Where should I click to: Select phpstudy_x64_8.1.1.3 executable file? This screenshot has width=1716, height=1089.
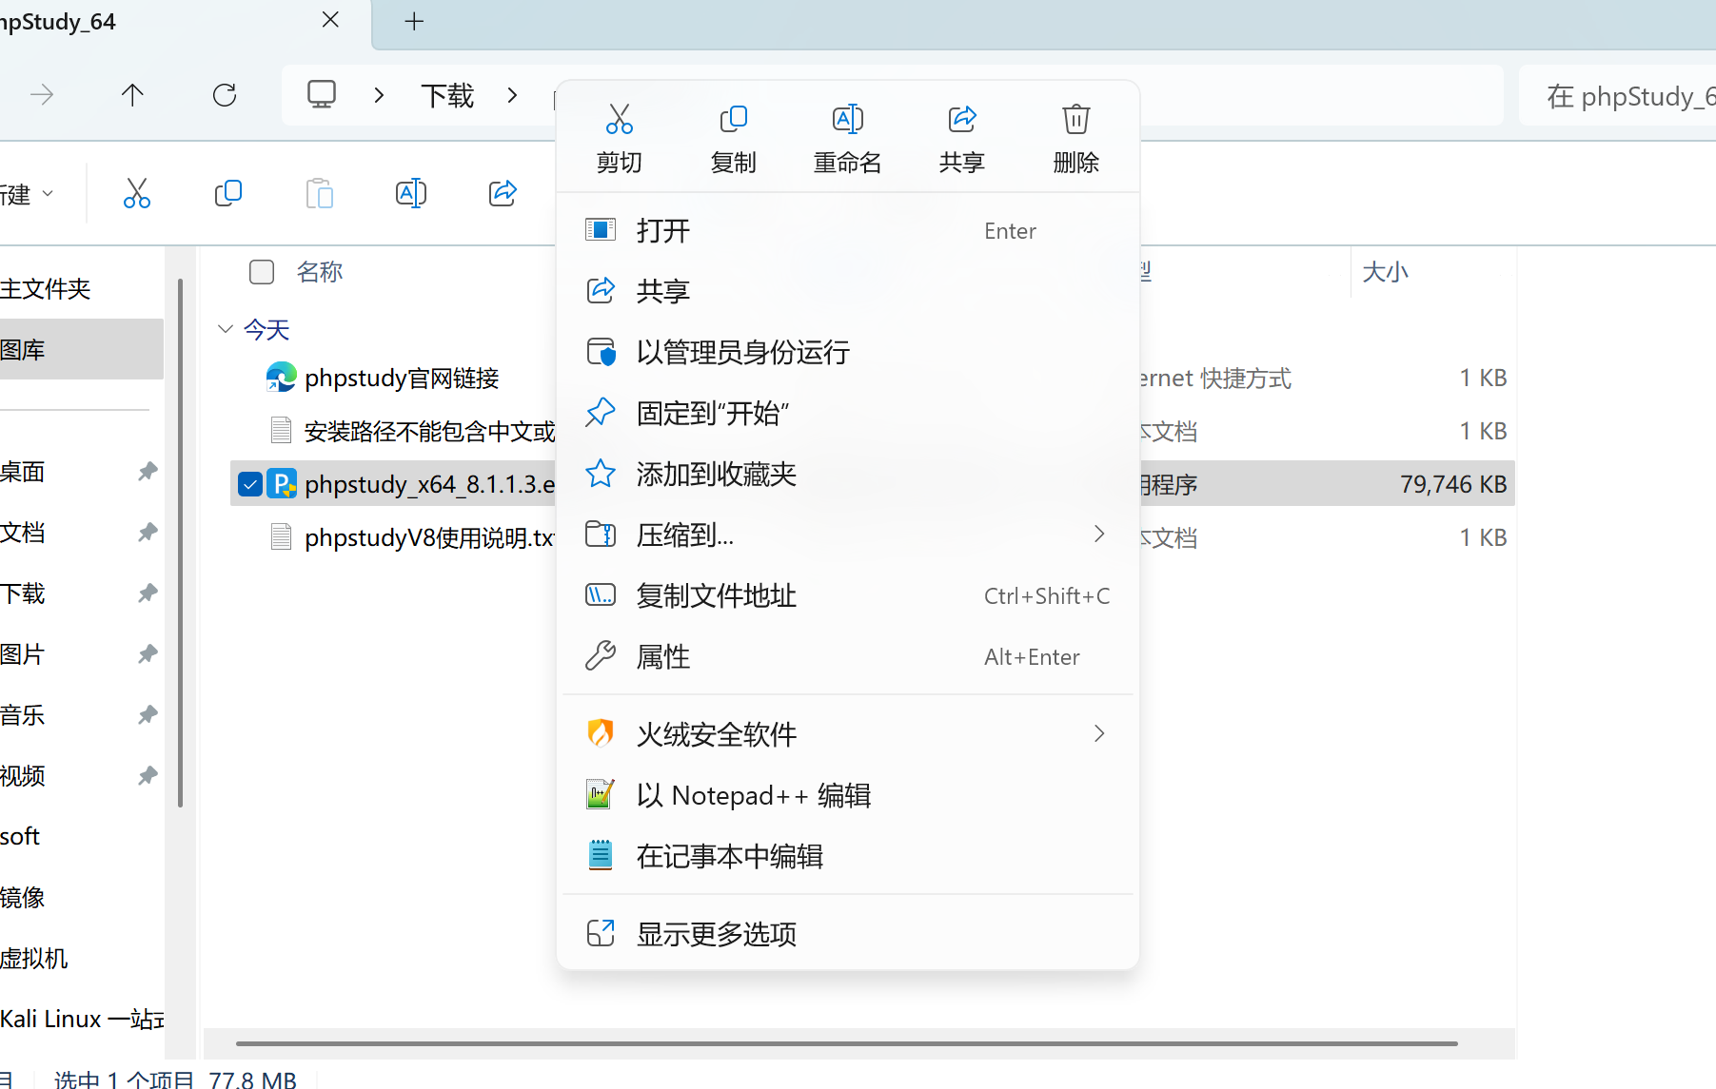pyautogui.click(x=429, y=484)
